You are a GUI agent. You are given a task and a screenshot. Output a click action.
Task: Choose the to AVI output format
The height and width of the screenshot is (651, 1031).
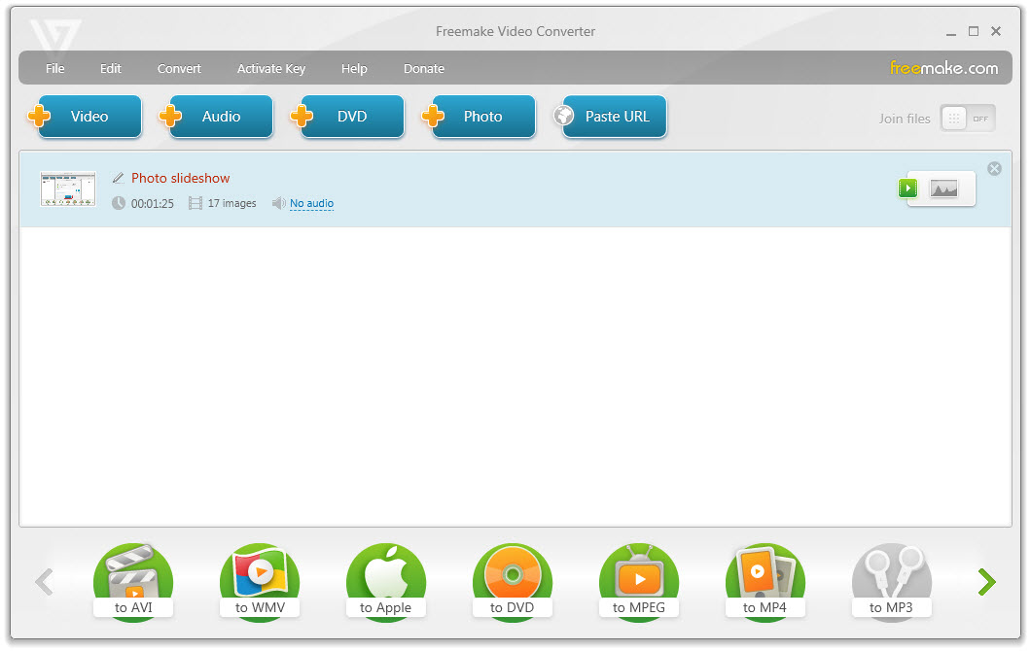tap(133, 581)
